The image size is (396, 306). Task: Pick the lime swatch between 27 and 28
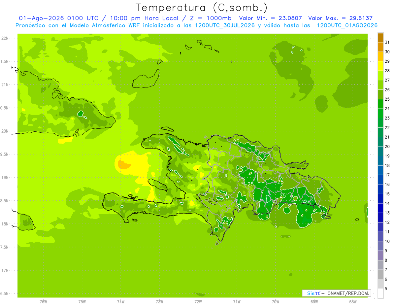click(380, 76)
